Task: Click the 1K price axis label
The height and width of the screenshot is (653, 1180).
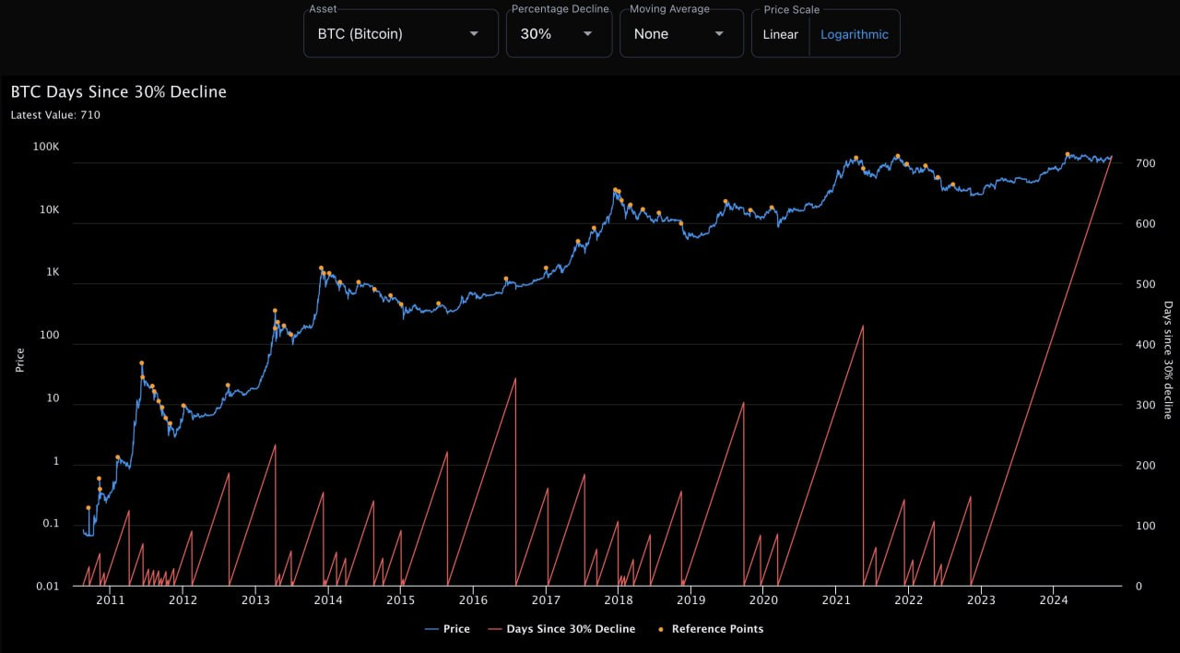Action: pos(51,273)
